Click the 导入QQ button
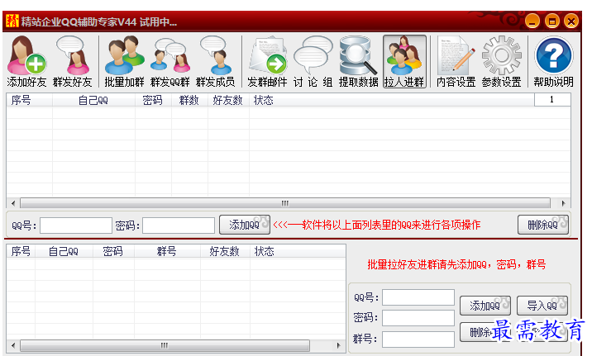The width and height of the screenshot is (592, 356). click(x=542, y=306)
